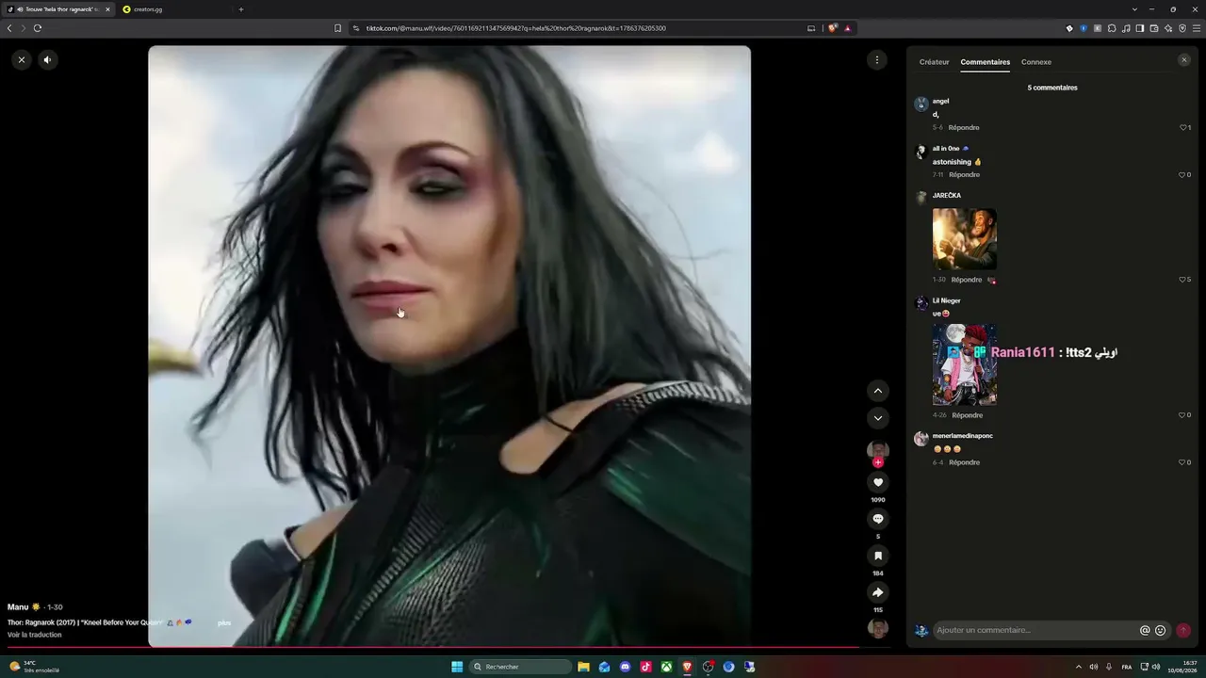The height and width of the screenshot is (678, 1206).
Task: Open the Leo AI sparkle icon
Action: 1168,28
